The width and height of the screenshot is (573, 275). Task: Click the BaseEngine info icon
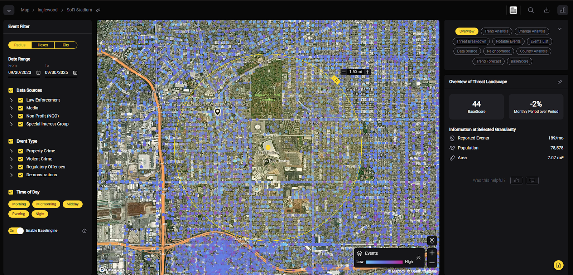[85, 231]
